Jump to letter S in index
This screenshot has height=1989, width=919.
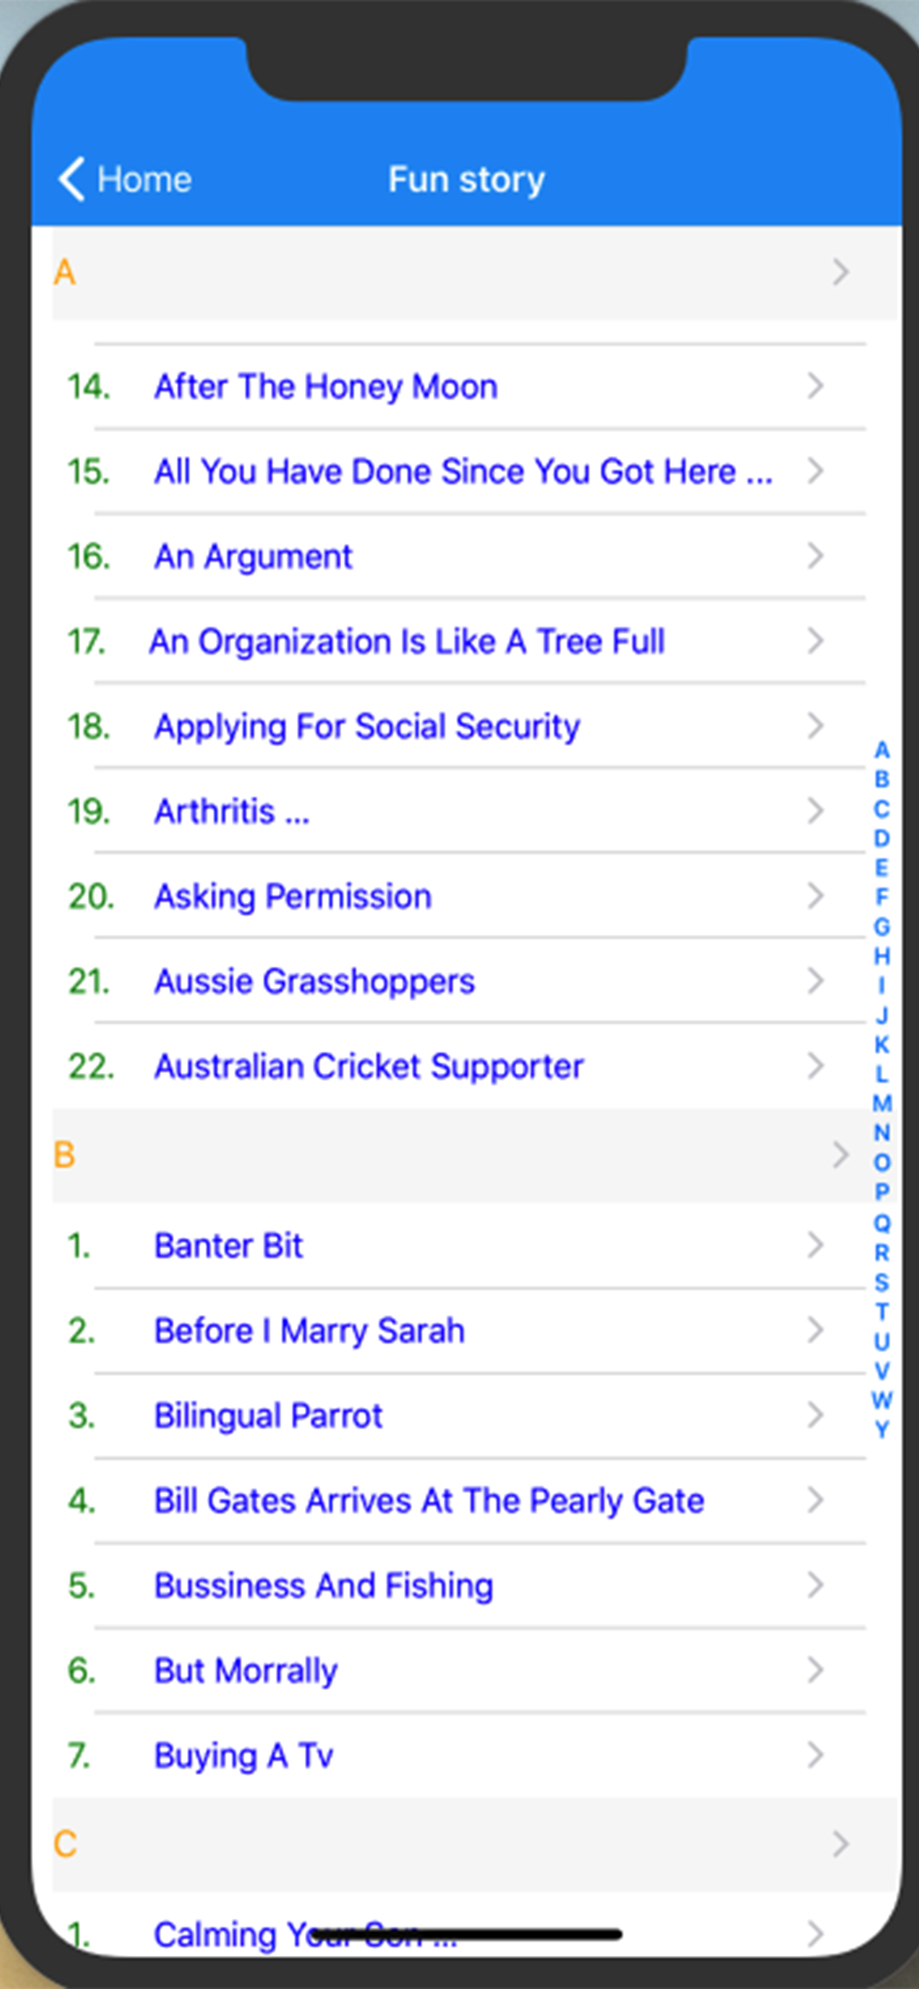[882, 1282]
